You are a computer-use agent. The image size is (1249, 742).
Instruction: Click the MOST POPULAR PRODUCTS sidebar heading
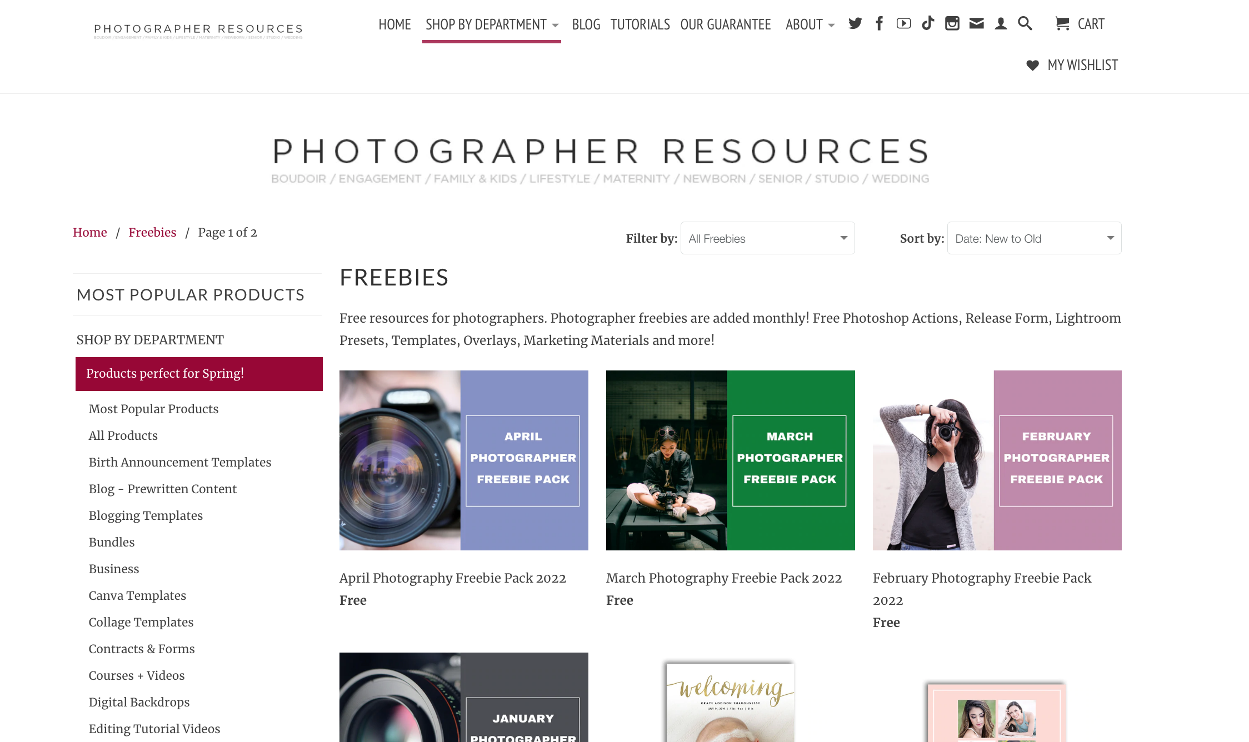point(191,295)
